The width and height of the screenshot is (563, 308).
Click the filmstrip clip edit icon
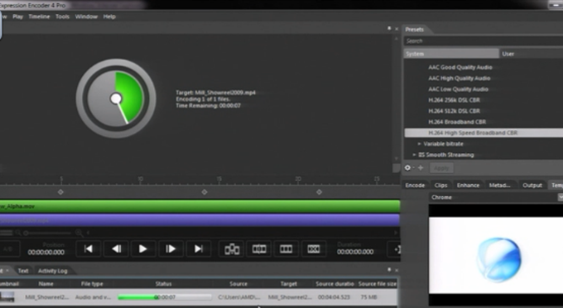point(286,249)
